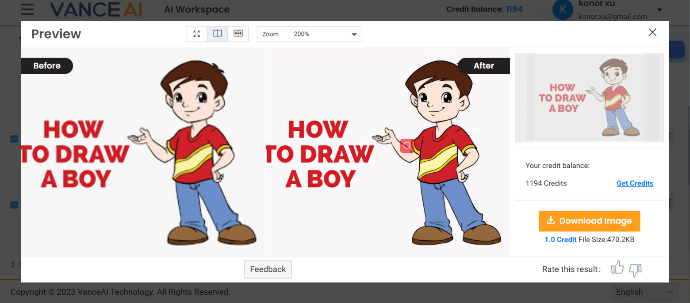Click the After label on the preview
Screen dimensions: 690x303
(483, 65)
